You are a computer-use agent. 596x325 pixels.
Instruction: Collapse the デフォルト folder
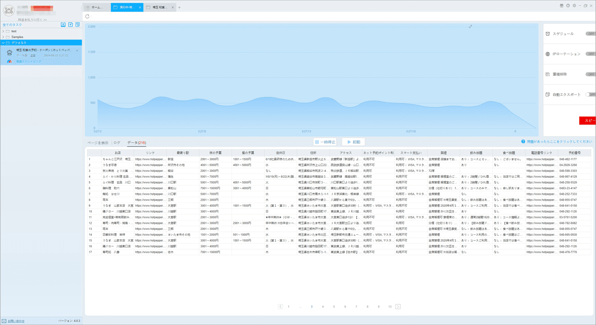pos(3,43)
